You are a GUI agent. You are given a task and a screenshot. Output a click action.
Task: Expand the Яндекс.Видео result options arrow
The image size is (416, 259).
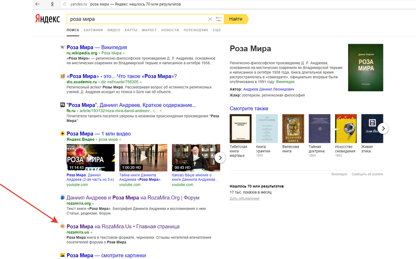click(x=120, y=139)
